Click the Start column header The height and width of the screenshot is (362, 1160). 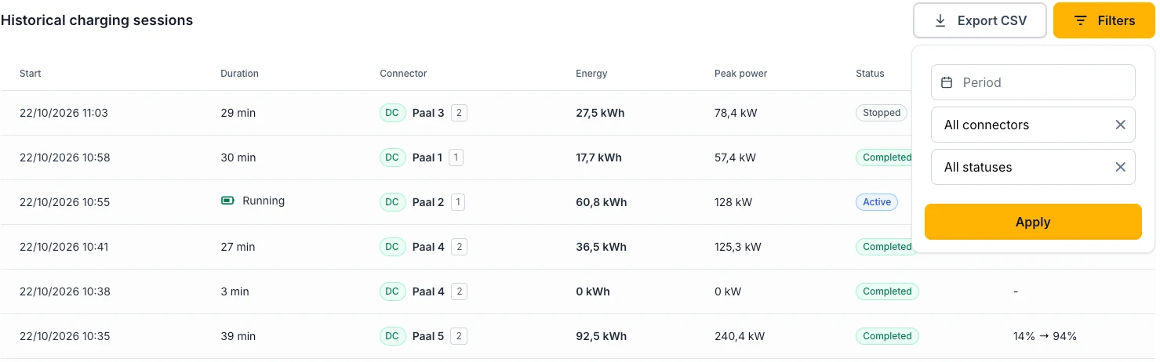tap(31, 74)
